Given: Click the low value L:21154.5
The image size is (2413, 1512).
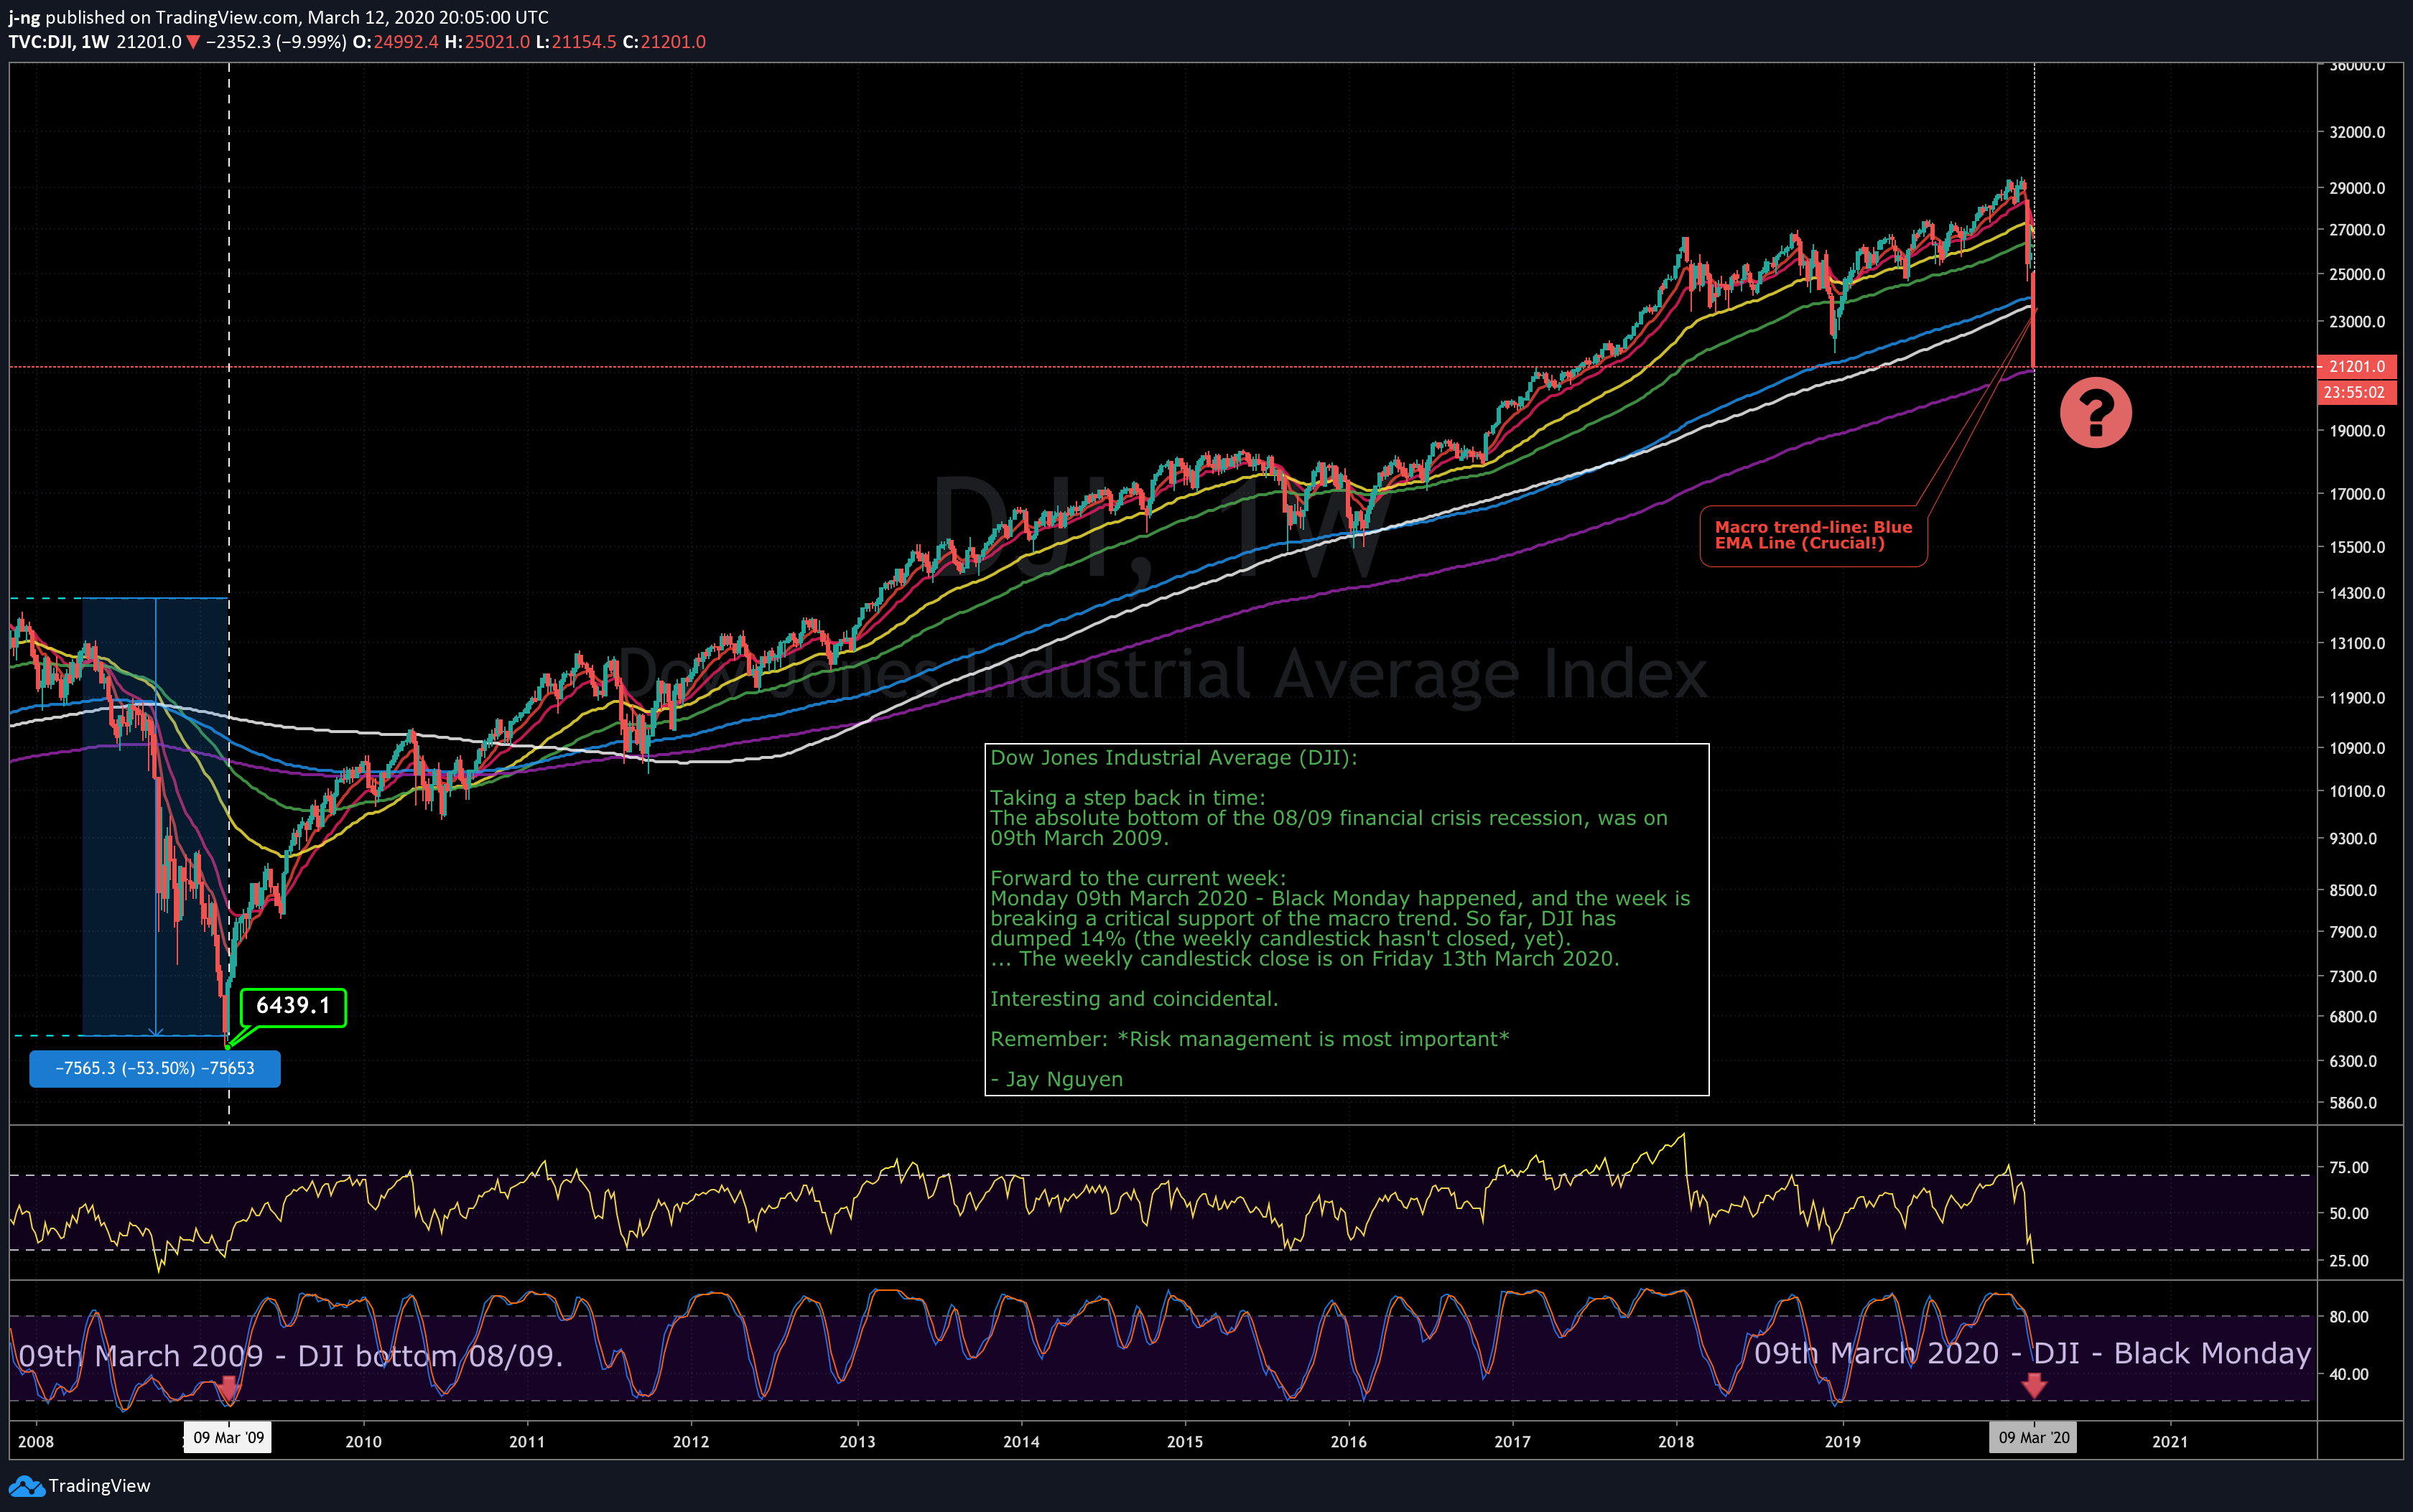Looking at the screenshot, I should pos(576,42).
